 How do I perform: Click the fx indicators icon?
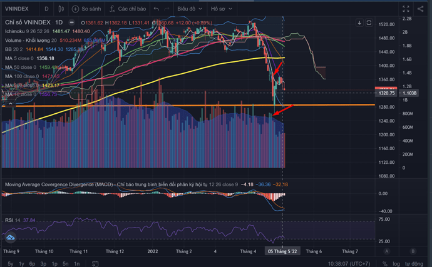112,9
